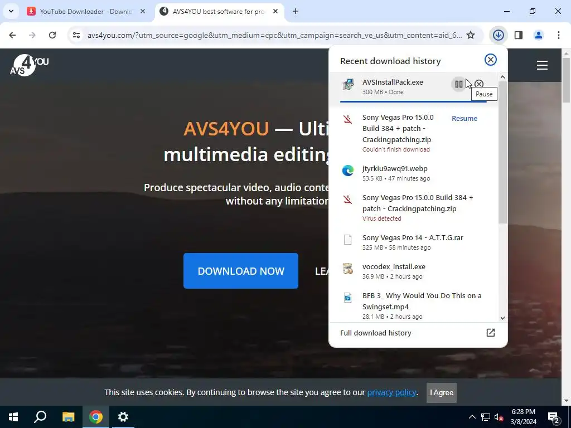Image resolution: width=571 pixels, height=428 pixels.
Task: Open the notification center
Action: (554, 417)
